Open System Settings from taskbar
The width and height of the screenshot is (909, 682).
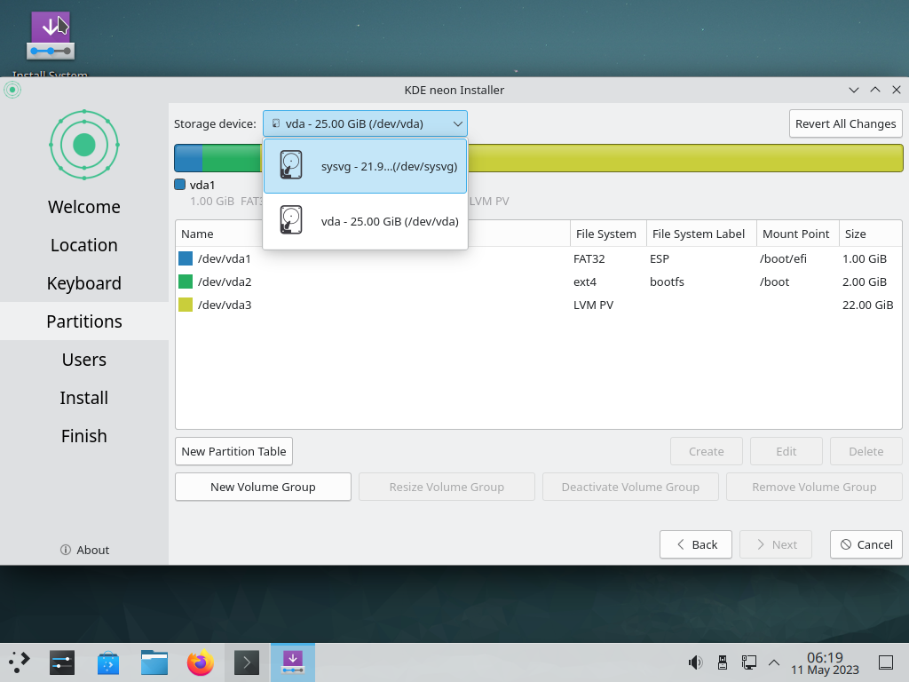[x=62, y=662]
